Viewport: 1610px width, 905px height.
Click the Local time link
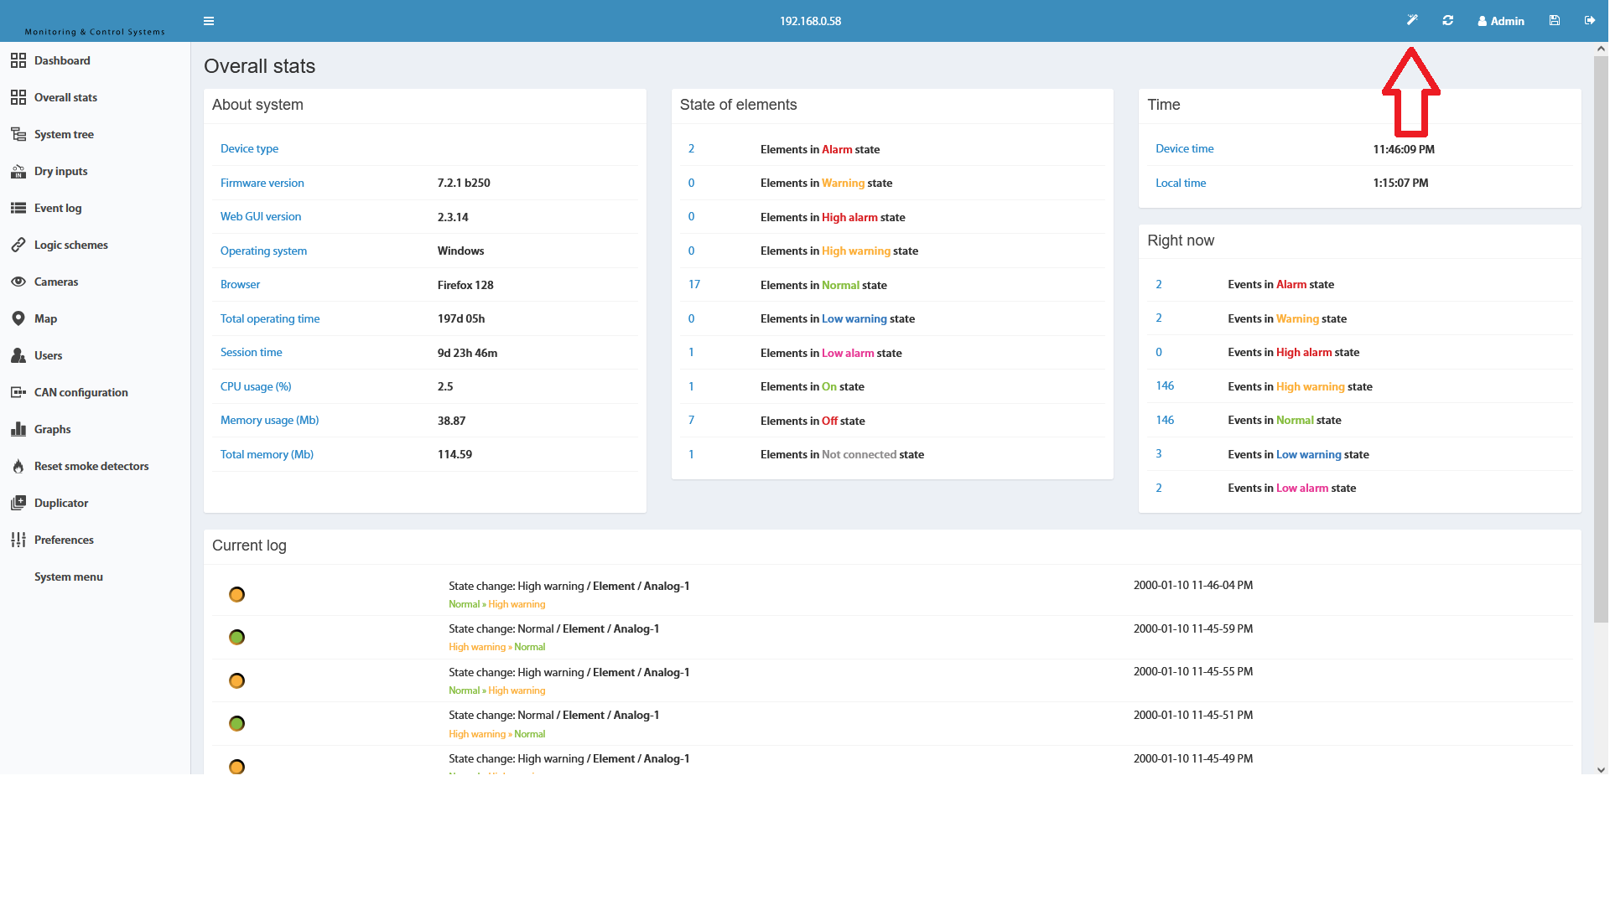click(x=1181, y=183)
